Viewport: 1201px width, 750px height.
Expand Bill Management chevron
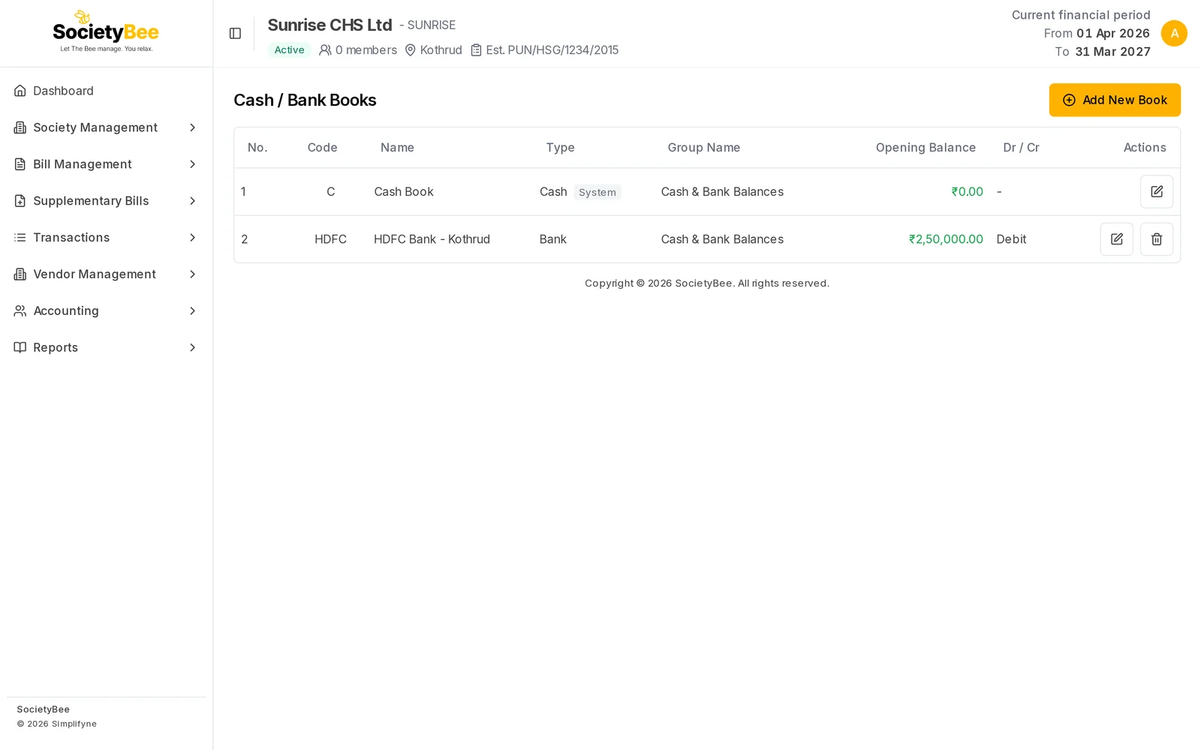pyautogui.click(x=192, y=164)
